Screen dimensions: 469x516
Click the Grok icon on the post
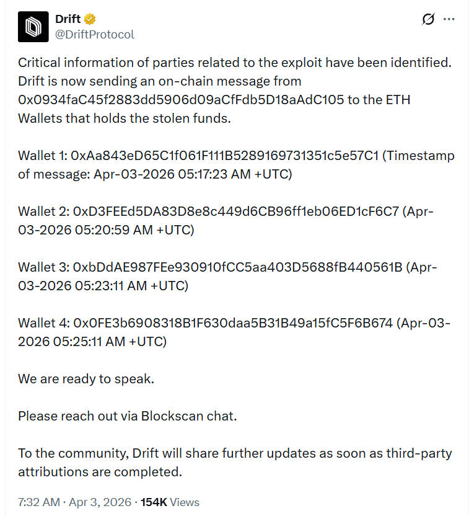[x=428, y=20]
